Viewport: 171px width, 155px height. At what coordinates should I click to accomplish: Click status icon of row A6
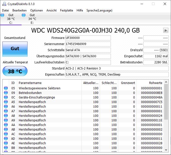coord(6,107)
